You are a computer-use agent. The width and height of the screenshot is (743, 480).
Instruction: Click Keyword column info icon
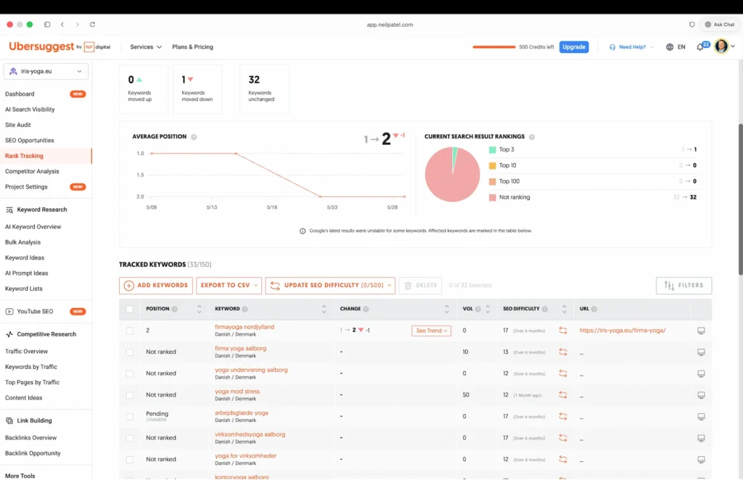point(245,309)
